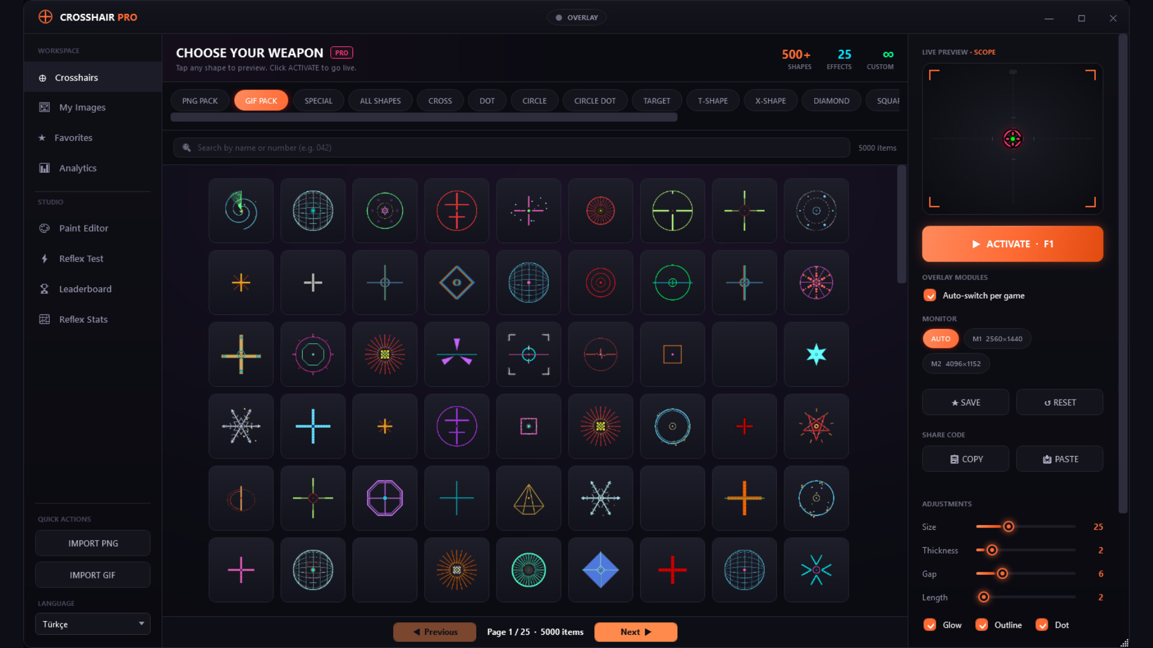Open the CROSS category tab
Viewport: 1153px width, 648px height.
tap(440, 101)
